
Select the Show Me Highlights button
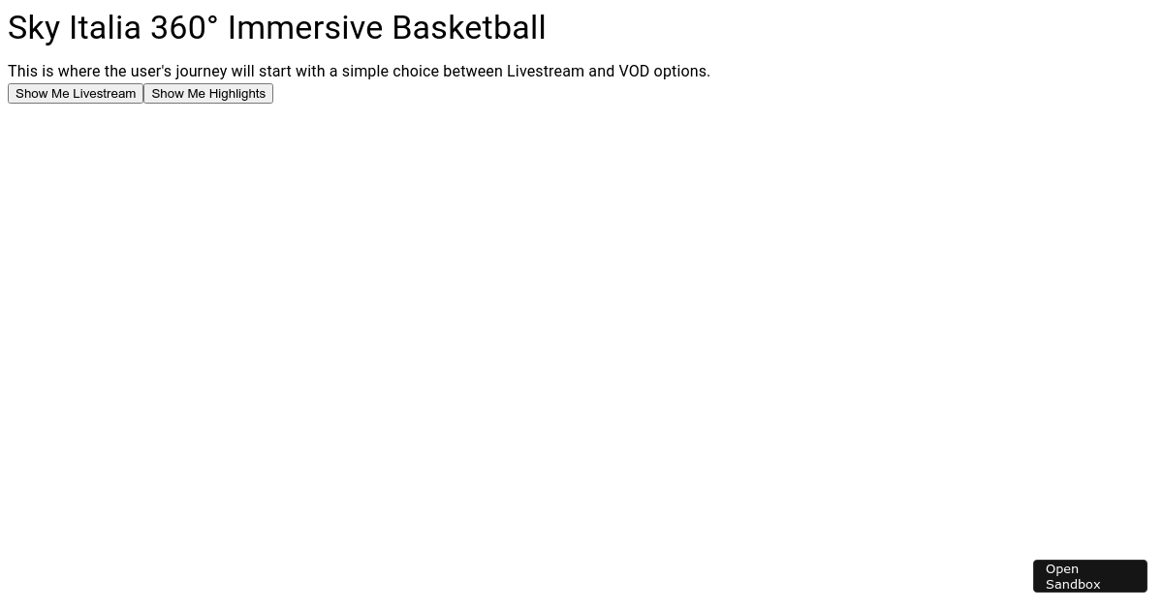208,93
